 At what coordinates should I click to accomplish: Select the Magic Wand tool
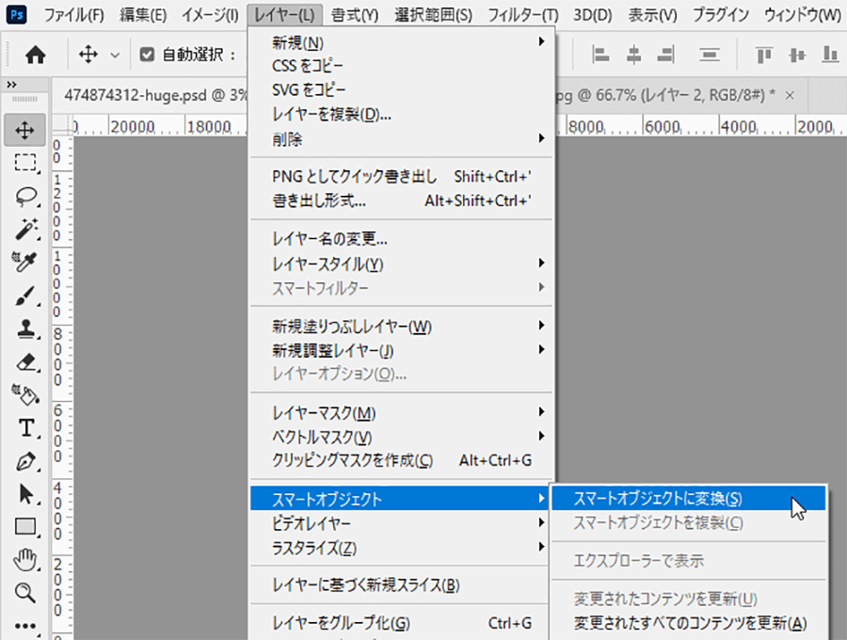25,229
